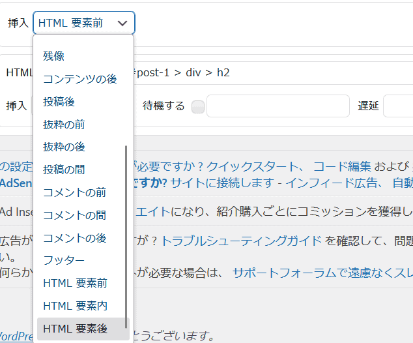
Task: Toggle the 待機する checkbox
Action: tap(198, 106)
